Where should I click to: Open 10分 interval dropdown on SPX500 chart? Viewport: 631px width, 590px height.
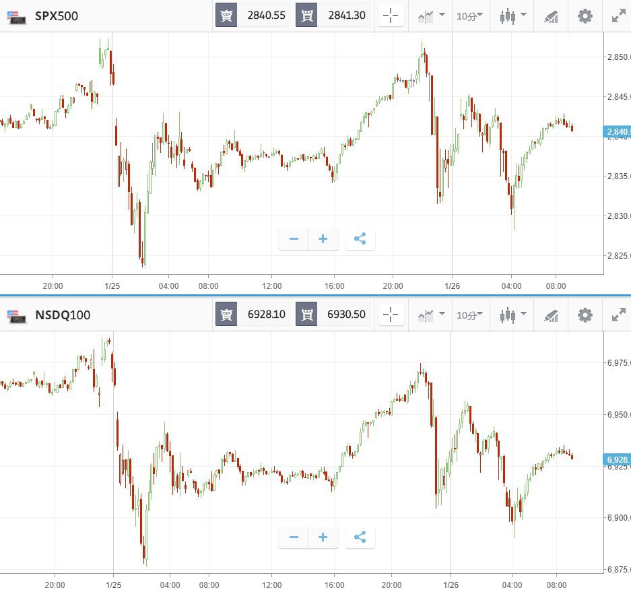(x=469, y=15)
